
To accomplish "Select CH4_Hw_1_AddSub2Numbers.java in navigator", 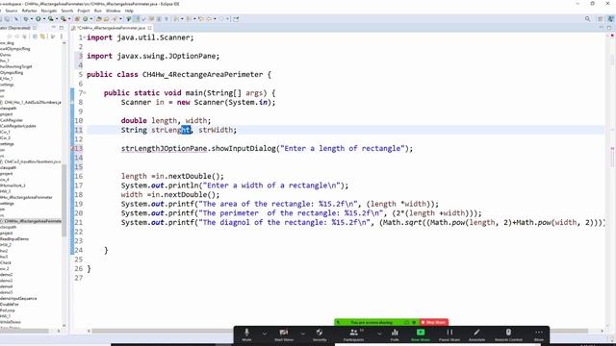I will coord(32,103).
